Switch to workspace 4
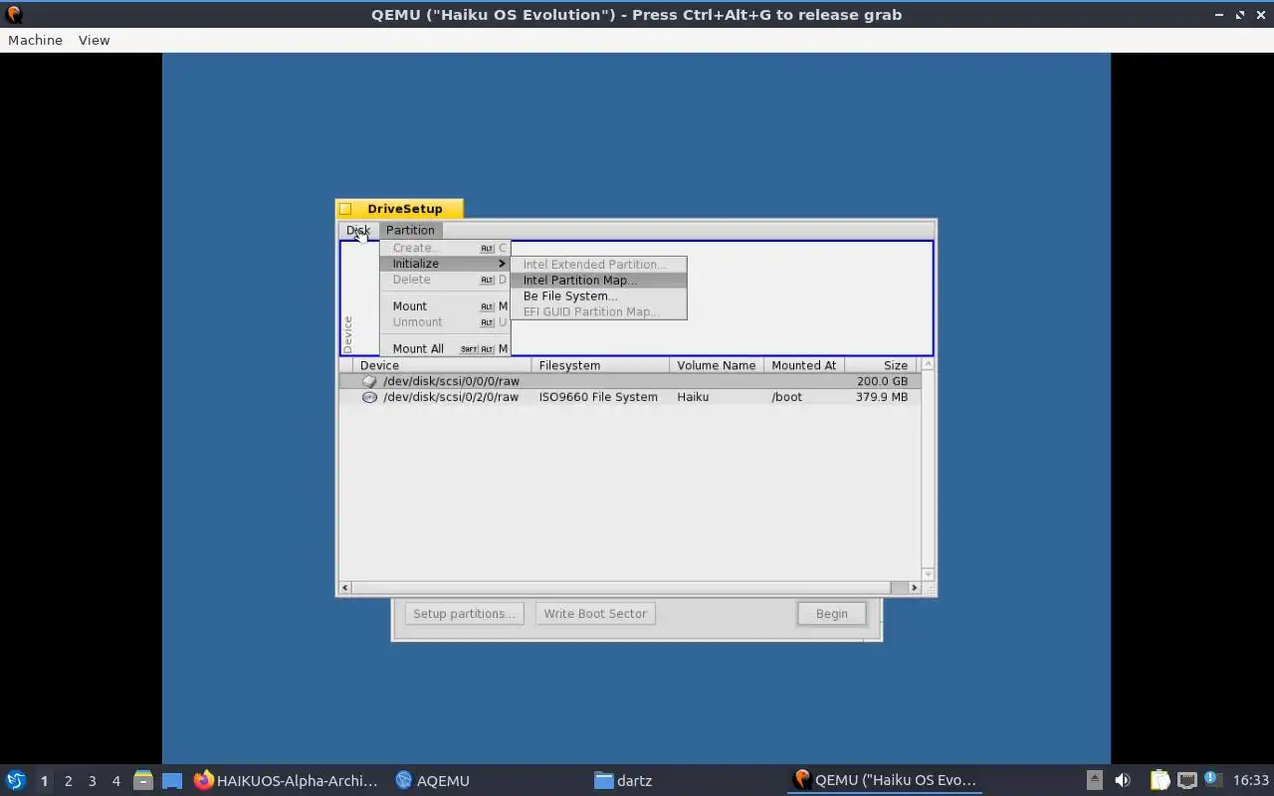This screenshot has height=796, width=1274. [x=115, y=781]
